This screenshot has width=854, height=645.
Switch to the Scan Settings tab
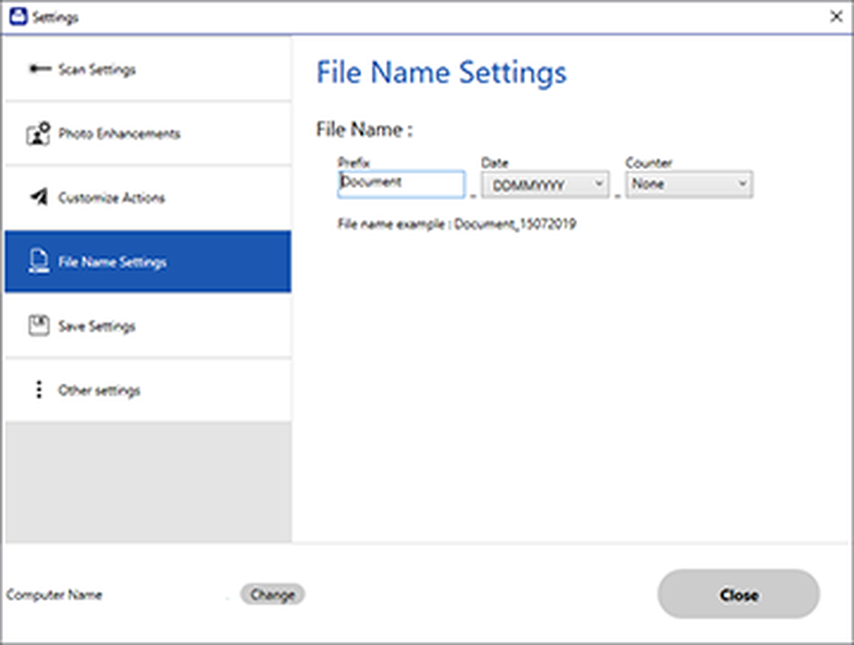pos(148,69)
